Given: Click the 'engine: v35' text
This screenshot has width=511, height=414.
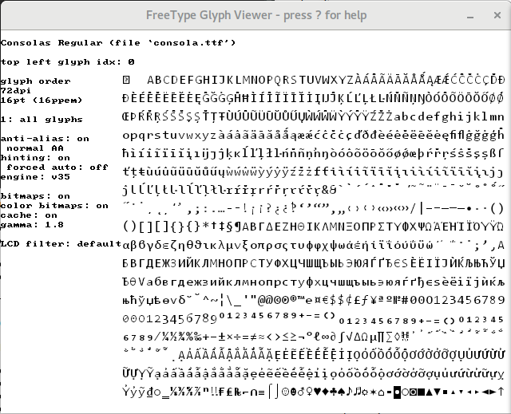Looking at the screenshot, I should pyautogui.click(x=35, y=177).
